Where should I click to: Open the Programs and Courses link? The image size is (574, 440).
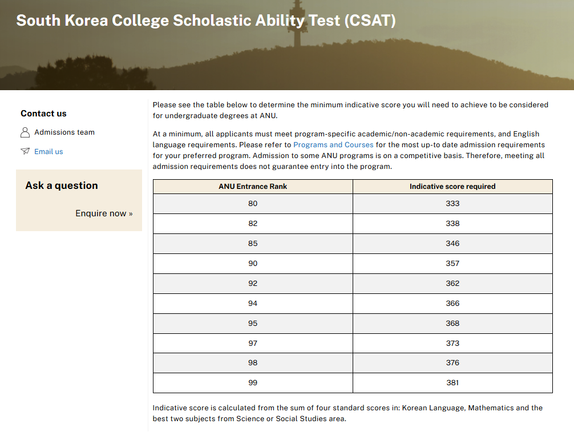point(333,144)
